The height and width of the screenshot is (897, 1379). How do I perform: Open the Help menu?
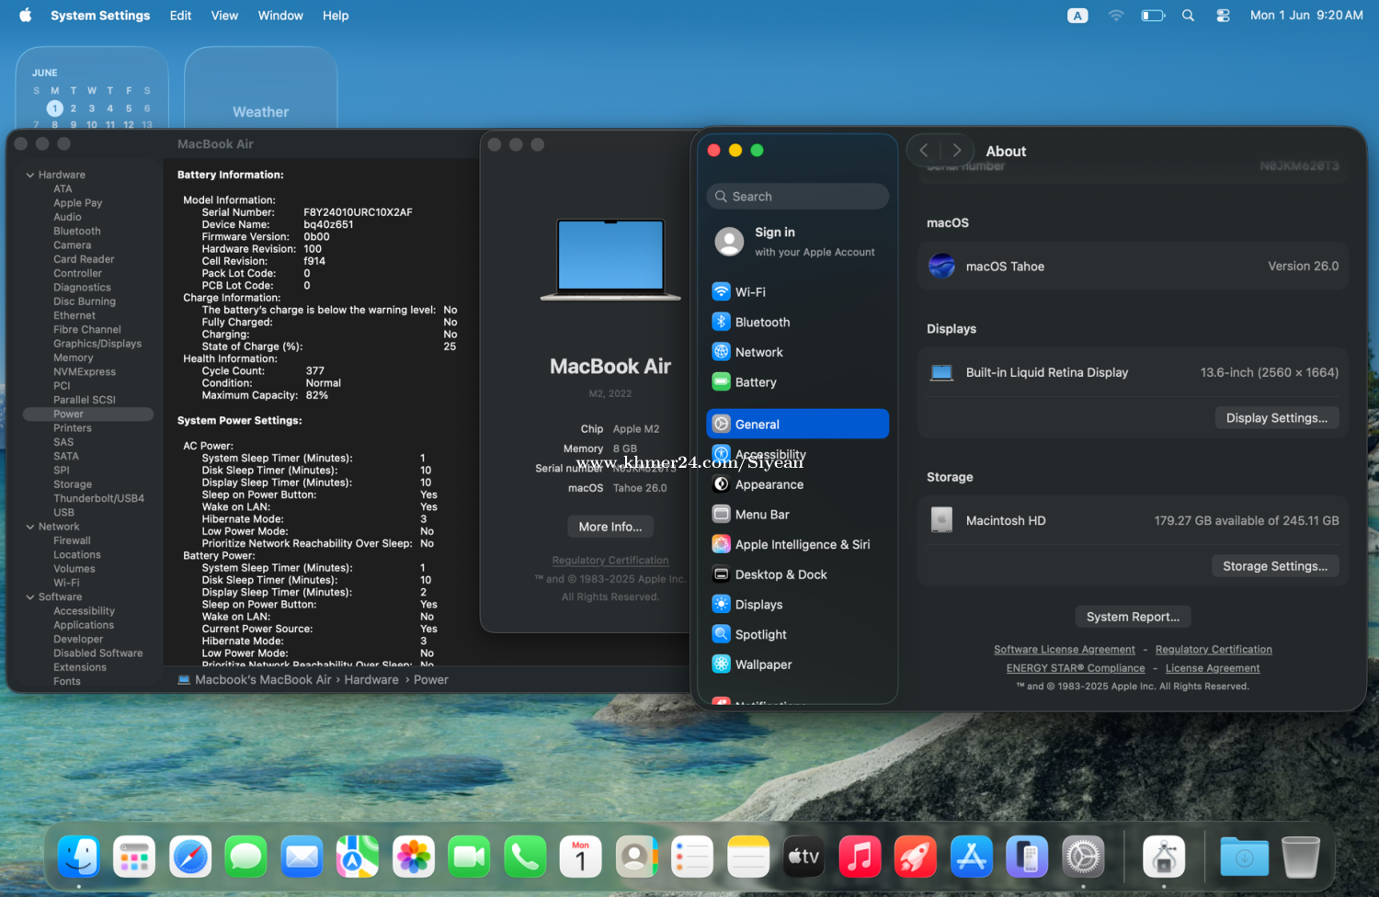pyautogui.click(x=336, y=16)
